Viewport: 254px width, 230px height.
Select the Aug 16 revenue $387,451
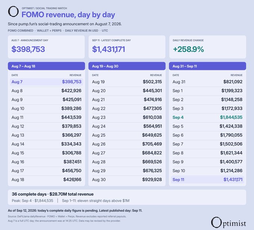[x=72, y=162]
